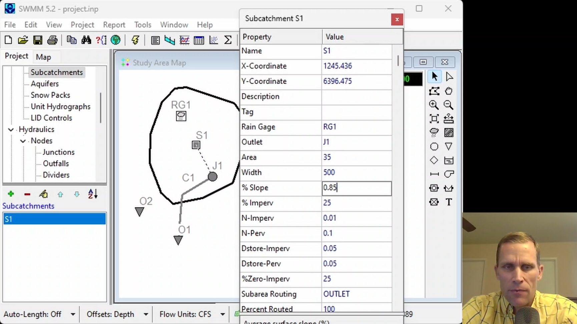Screen dimensions: 577x324
Task: Select Outfalls in the project tree
Action: 56,163
